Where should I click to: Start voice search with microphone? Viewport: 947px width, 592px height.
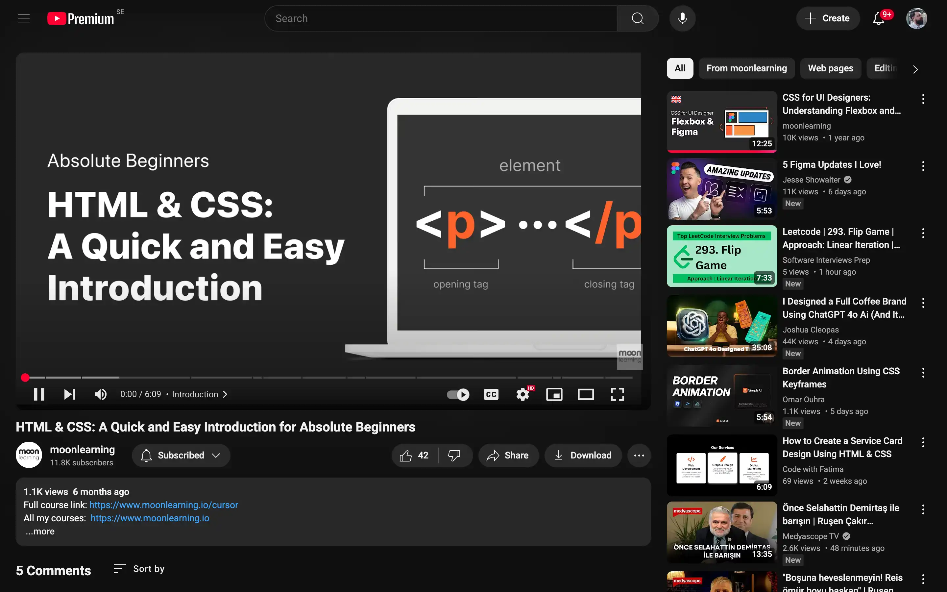click(682, 18)
